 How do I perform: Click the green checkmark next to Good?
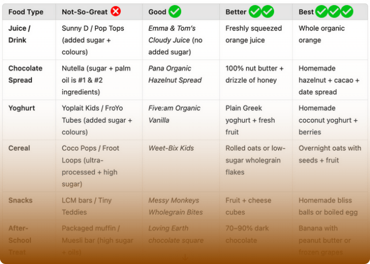click(175, 11)
